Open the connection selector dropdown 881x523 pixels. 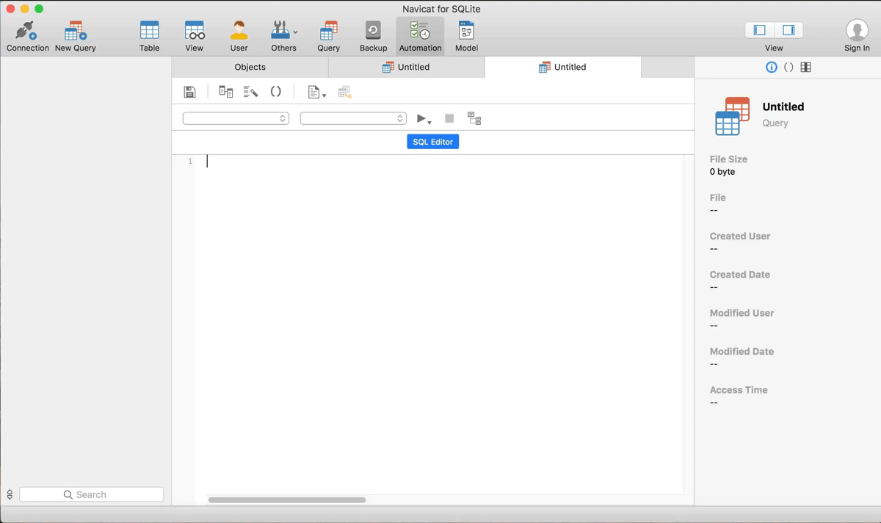236,118
